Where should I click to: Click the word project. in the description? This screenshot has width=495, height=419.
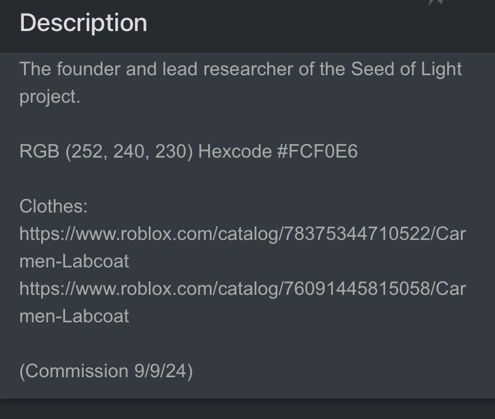50,97
